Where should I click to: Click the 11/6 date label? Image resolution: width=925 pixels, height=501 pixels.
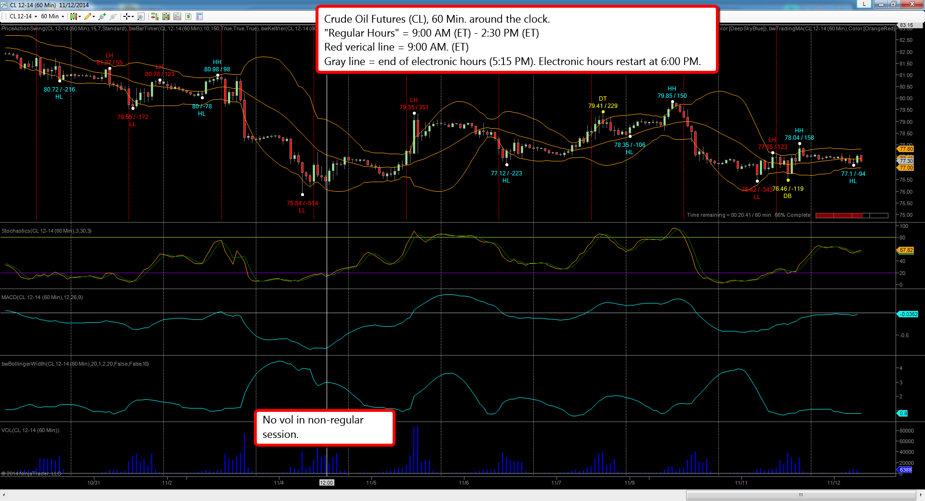463,483
